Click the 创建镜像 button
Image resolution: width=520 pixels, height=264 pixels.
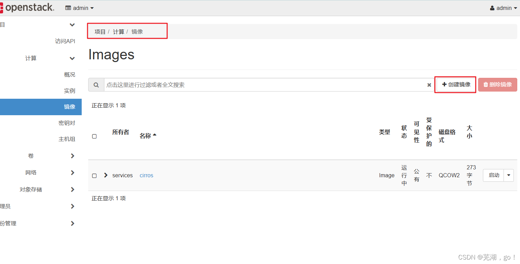456,84
